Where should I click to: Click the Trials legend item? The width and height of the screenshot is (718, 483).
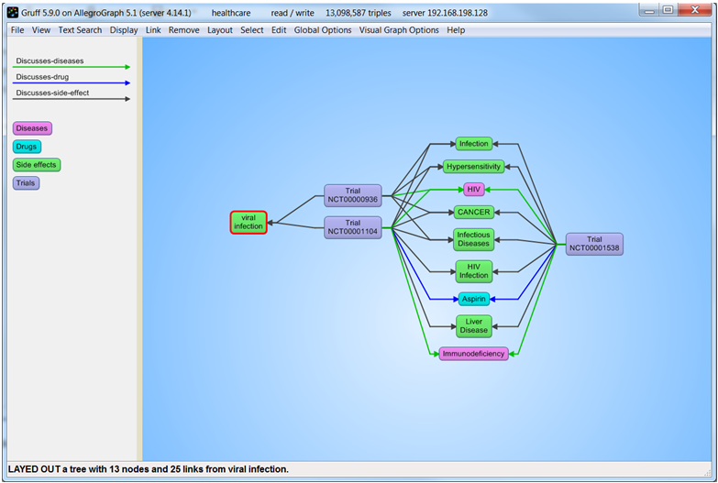(26, 183)
